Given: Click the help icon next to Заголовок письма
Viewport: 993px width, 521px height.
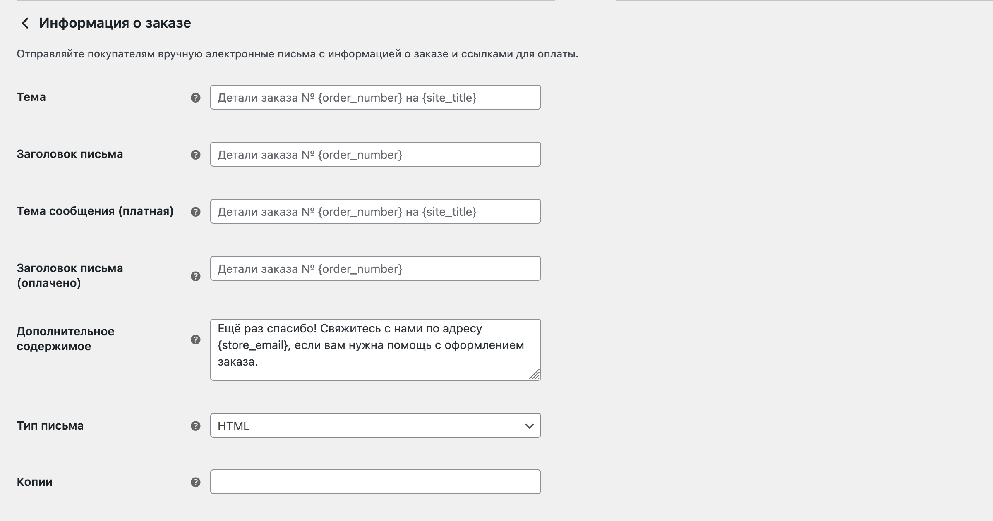Looking at the screenshot, I should (x=195, y=155).
